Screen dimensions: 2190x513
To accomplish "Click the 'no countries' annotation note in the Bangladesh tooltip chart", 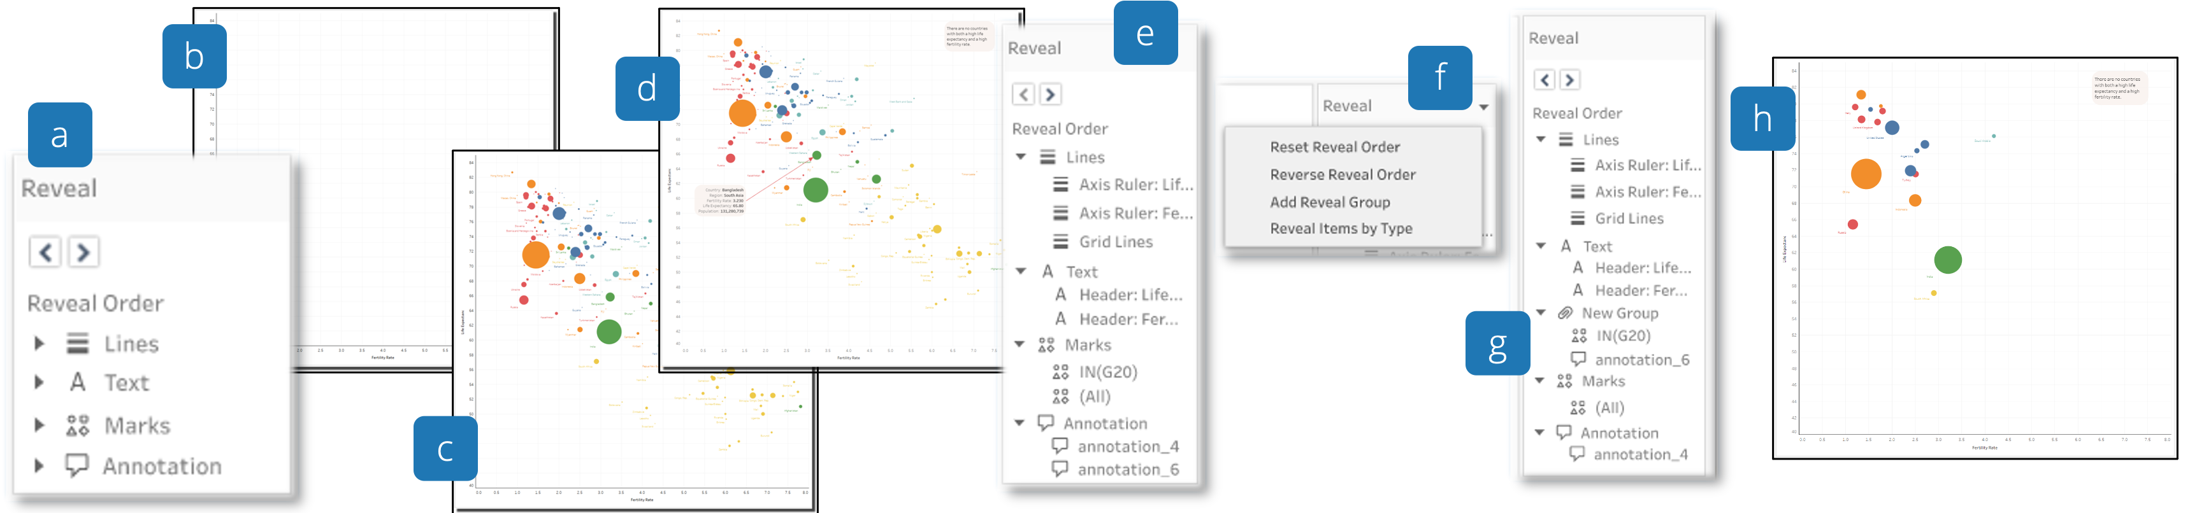I will (969, 36).
